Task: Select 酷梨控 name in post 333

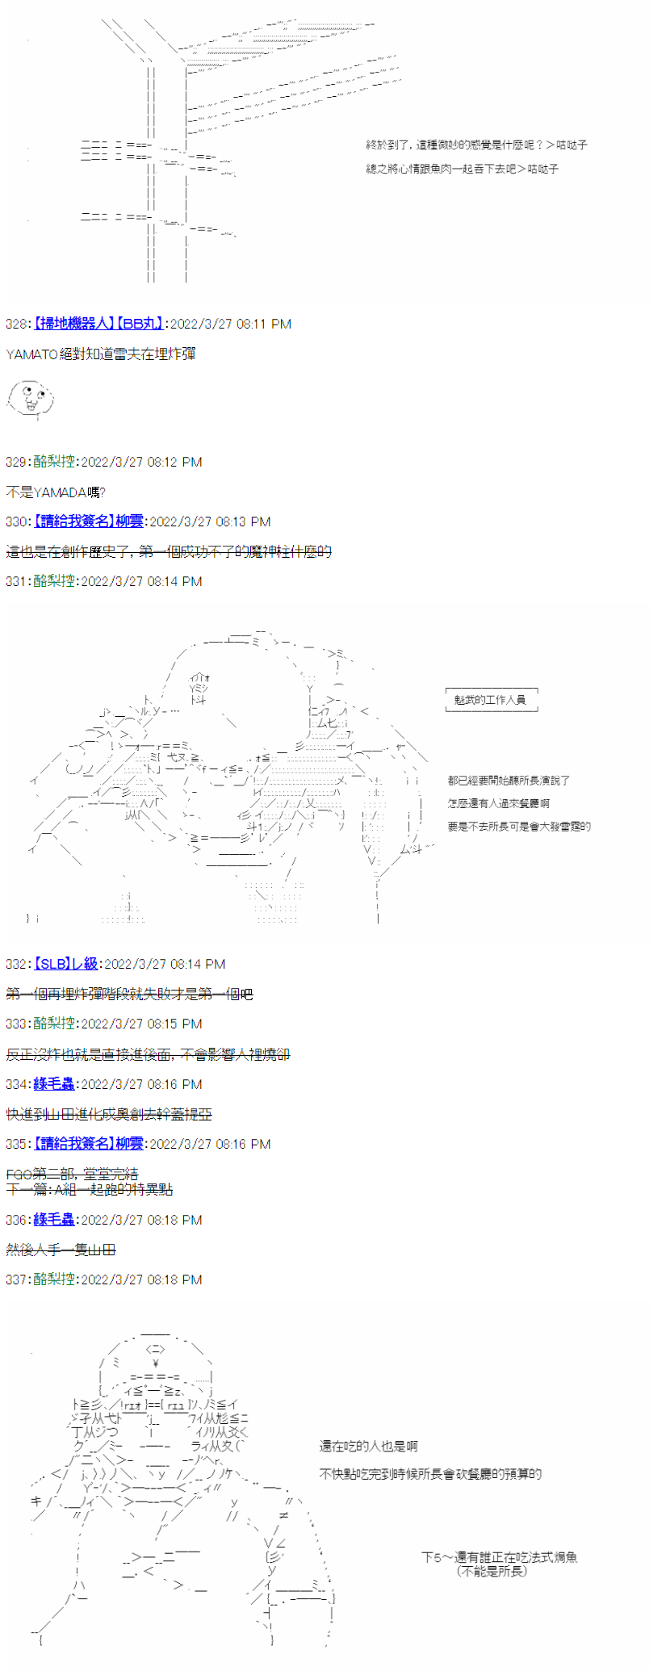Action: pos(54,1024)
